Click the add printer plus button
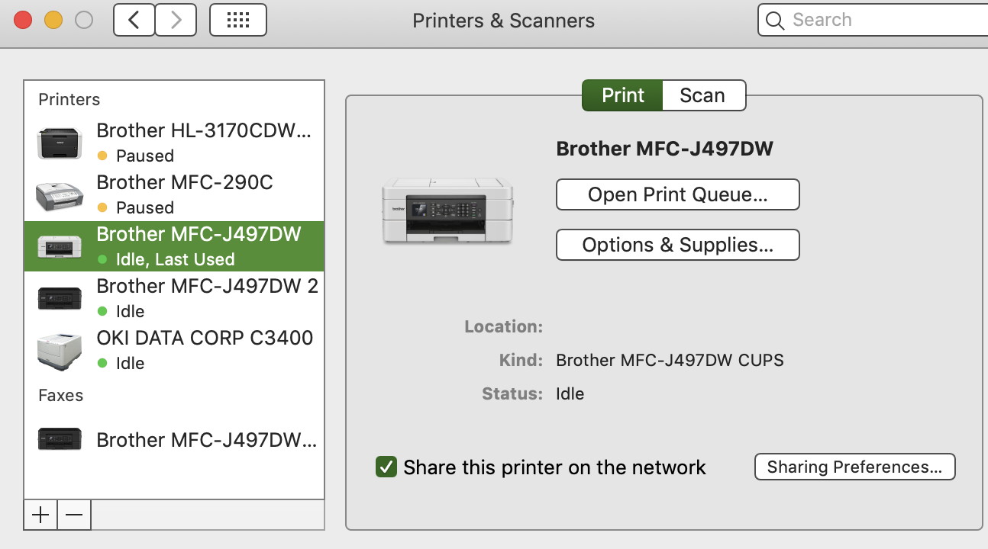Screen dimensions: 988x549 pyautogui.click(x=40, y=515)
